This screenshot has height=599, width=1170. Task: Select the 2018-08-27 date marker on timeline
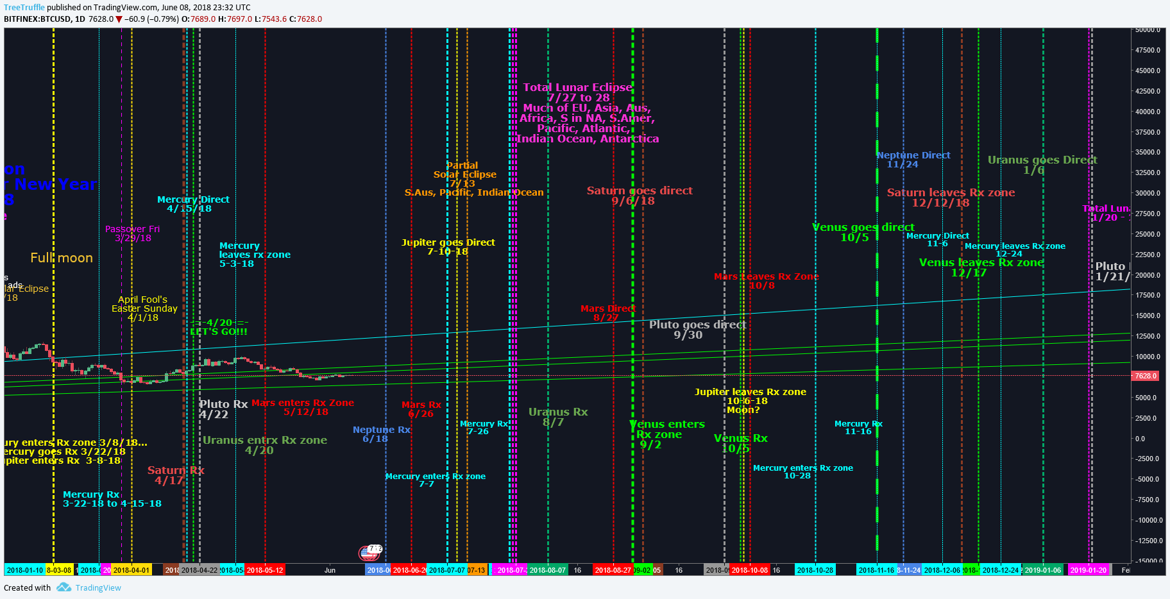point(613,570)
